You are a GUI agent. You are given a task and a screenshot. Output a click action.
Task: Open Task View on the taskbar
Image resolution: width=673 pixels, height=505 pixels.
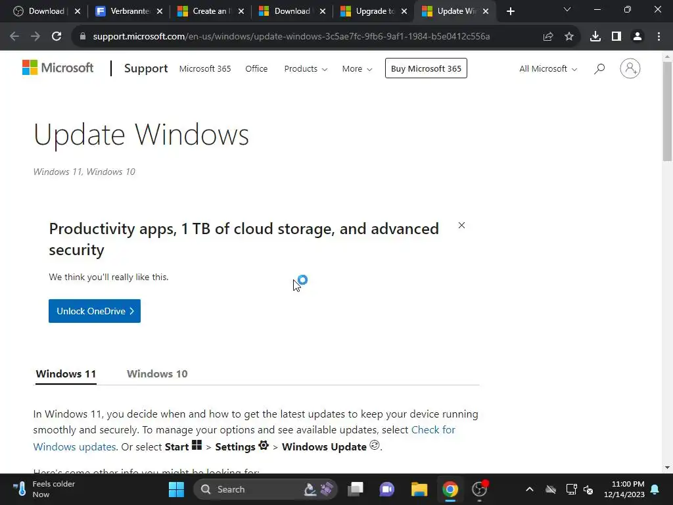[x=356, y=489]
